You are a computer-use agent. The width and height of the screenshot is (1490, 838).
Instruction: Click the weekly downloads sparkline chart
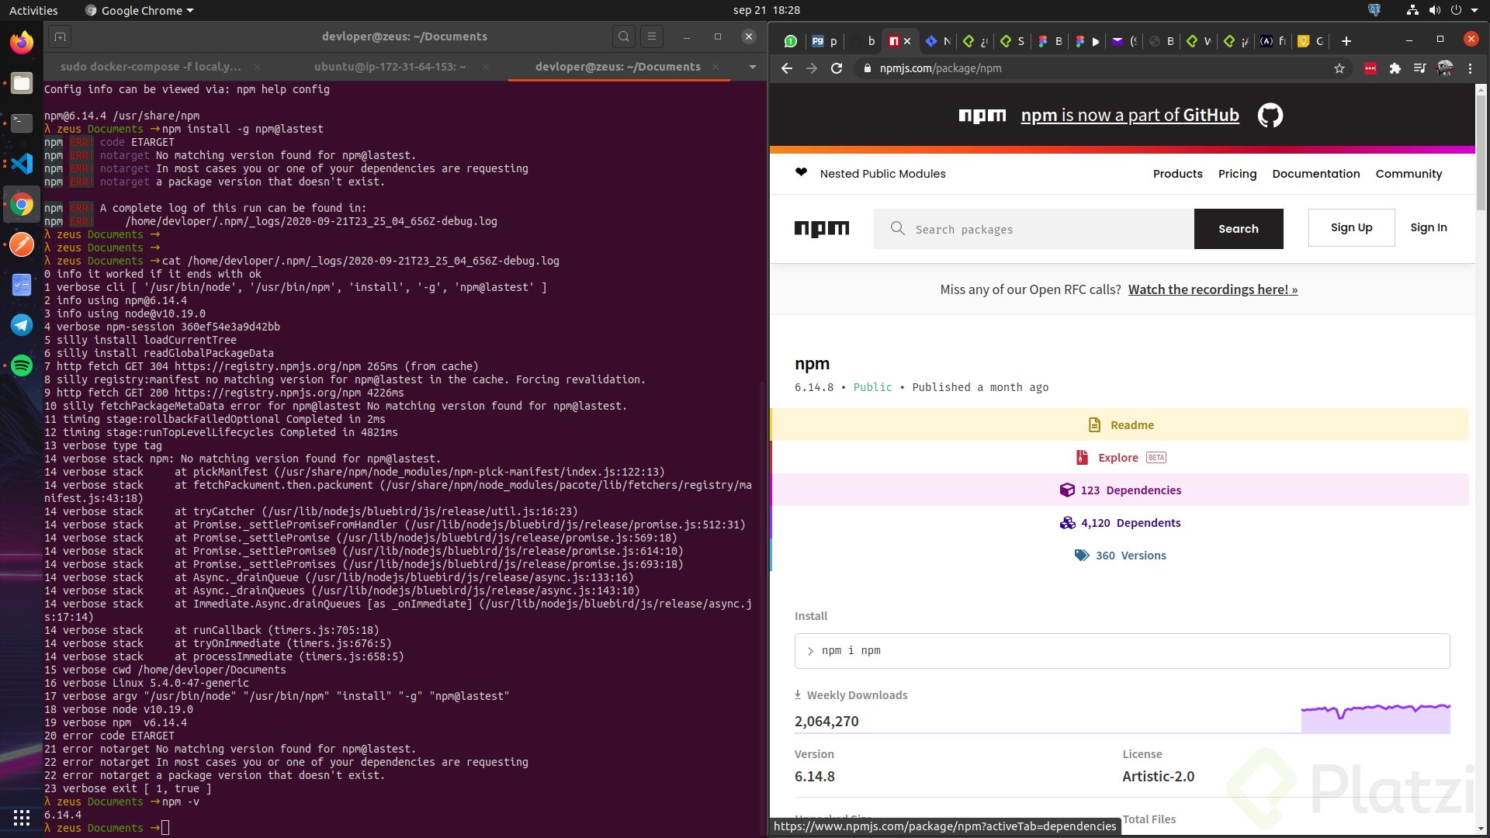(1375, 718)
